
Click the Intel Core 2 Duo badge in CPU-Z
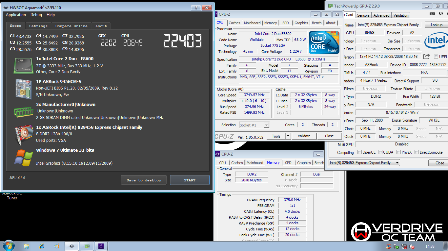click(x=324, y=43)
